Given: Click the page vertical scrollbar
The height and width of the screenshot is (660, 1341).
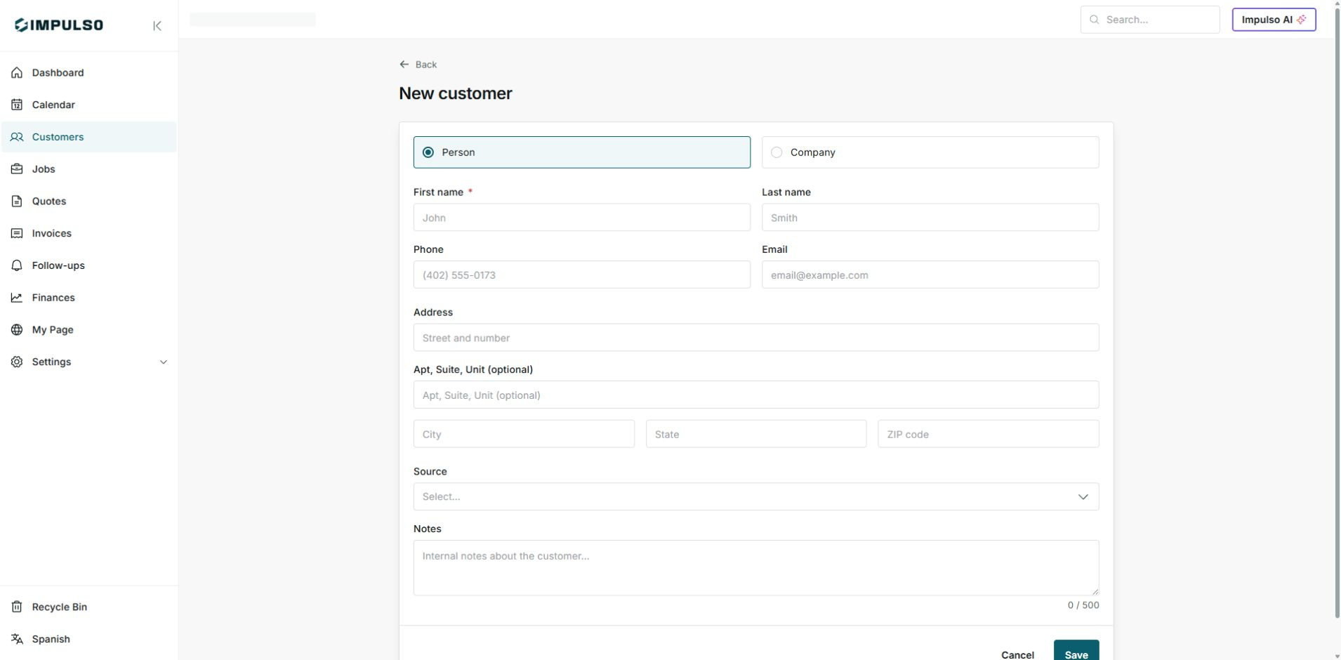Looking at the screenshot, I should point(1337,315).
